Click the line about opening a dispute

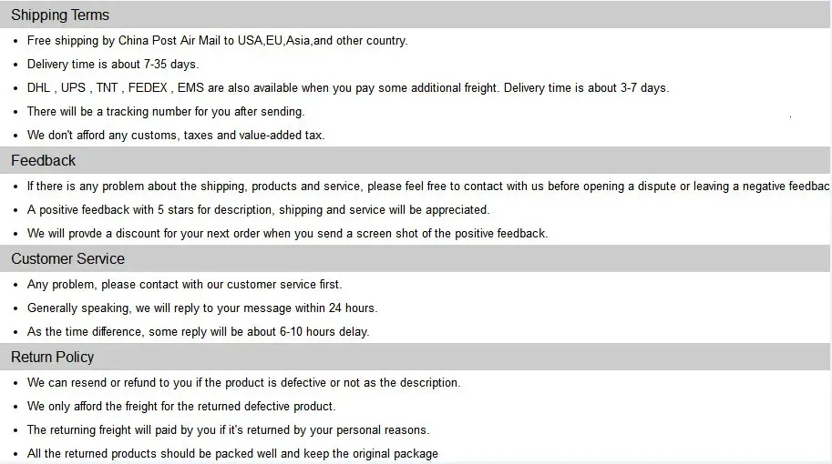click(428, 187)
